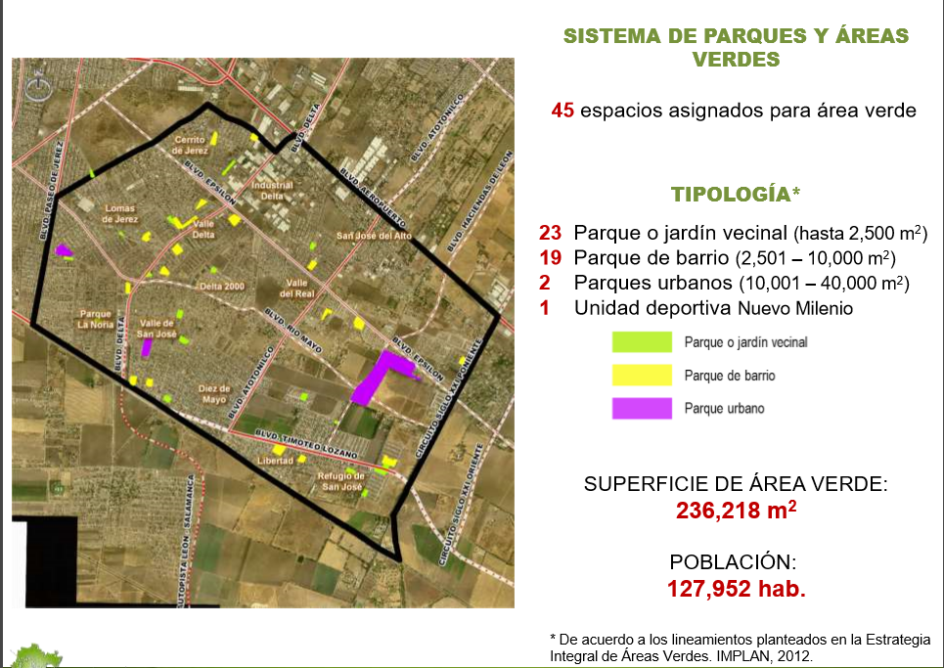Image resolution: width=944 pixels, height=668 pixels.
Task: Click the '23 Parque o jardín vecinal' line
Action: [x=734, y=233]
